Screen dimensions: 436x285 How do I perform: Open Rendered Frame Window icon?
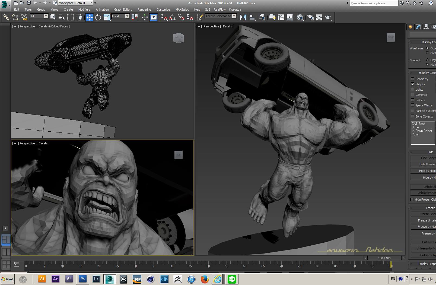tap(319, 17)
